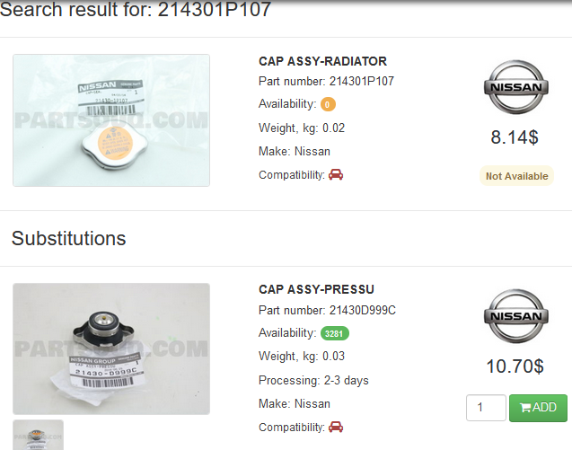Viewport: 572px width, 450px height.
Task: Click the 10.70$ price text
Action: (515, 366)
